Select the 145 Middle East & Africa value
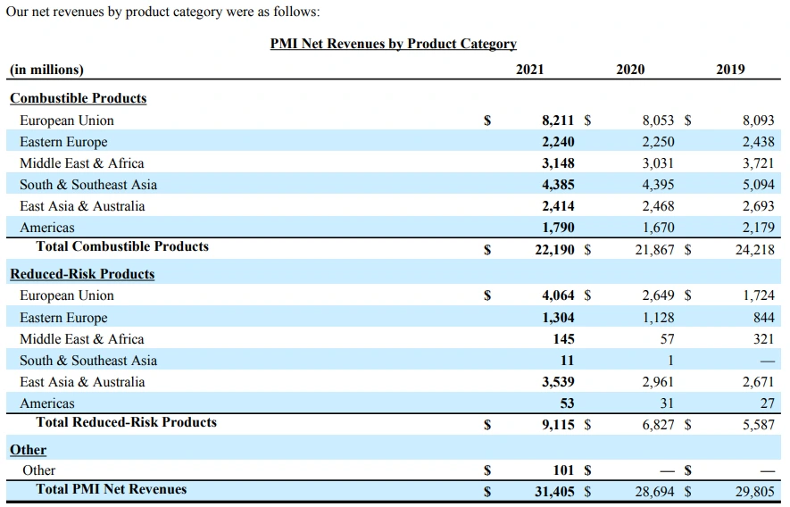 click(563, 339)
